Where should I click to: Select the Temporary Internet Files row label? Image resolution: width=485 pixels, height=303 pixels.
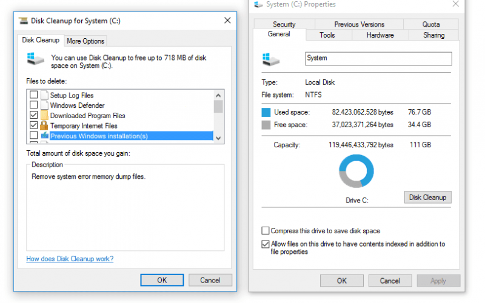click(84, 126)
